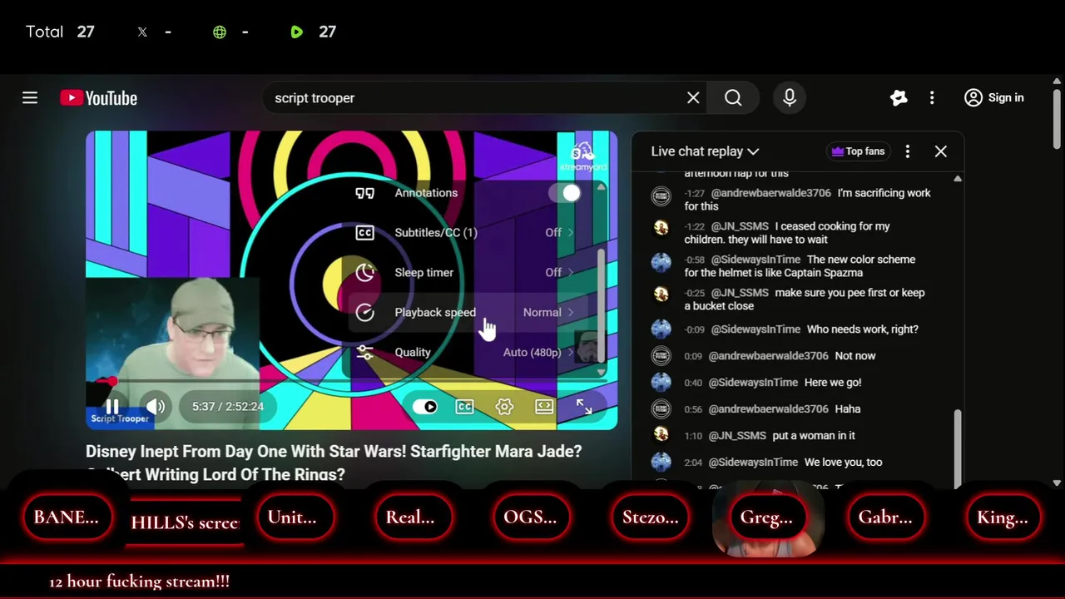Select the Greg... participant pill
Image resolution: width=1065 pixels, height=599 pixels.
(766, 517)
